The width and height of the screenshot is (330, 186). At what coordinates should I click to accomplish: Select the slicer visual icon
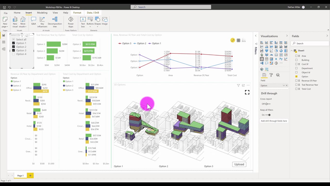tap(261, 59)
